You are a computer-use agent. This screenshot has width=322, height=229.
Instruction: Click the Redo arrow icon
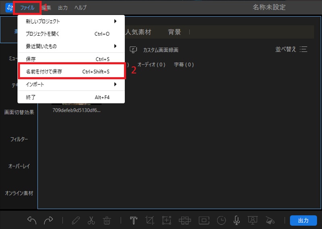[48, 221]
